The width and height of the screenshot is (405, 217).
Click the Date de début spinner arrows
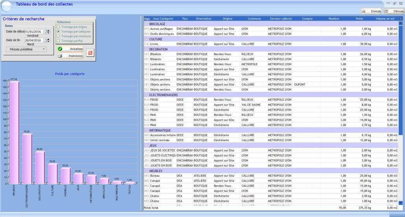tap(48, 32)
